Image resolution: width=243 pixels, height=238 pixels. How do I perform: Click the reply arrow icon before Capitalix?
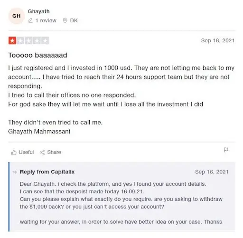[15, 172]
